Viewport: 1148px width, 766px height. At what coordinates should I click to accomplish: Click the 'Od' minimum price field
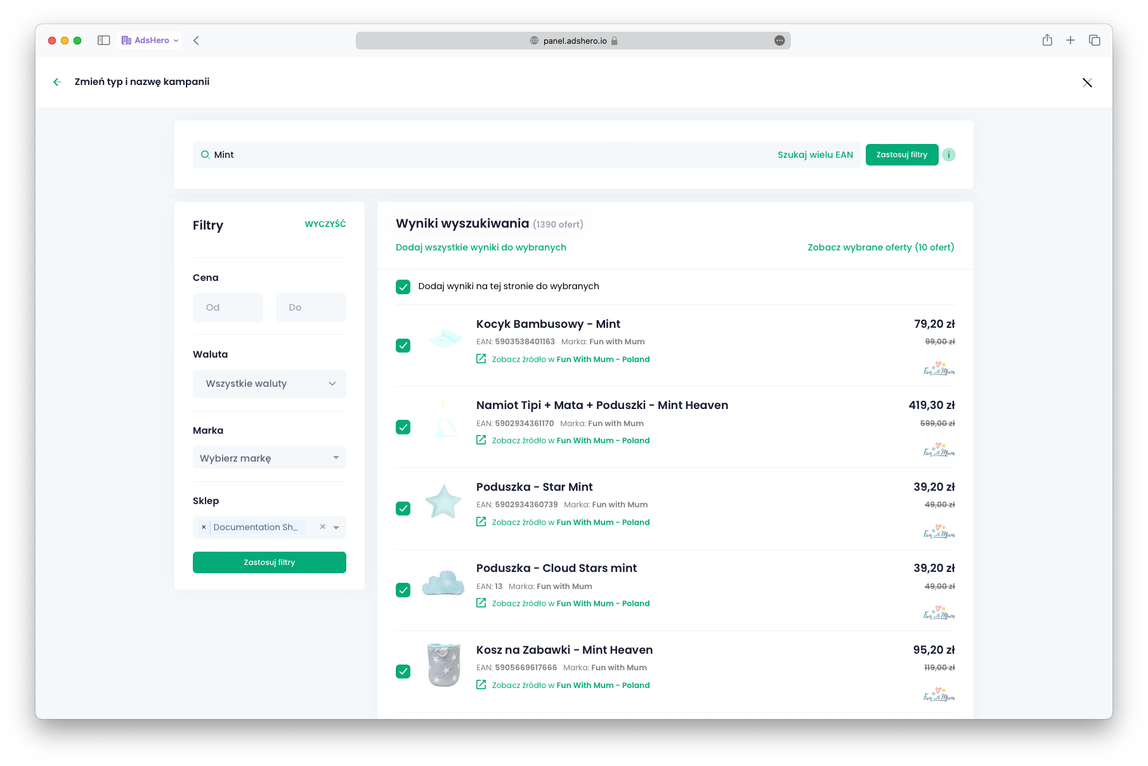tap(228, 308)
